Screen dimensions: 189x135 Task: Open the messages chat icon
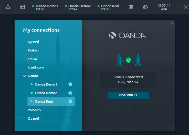point(131,7)
